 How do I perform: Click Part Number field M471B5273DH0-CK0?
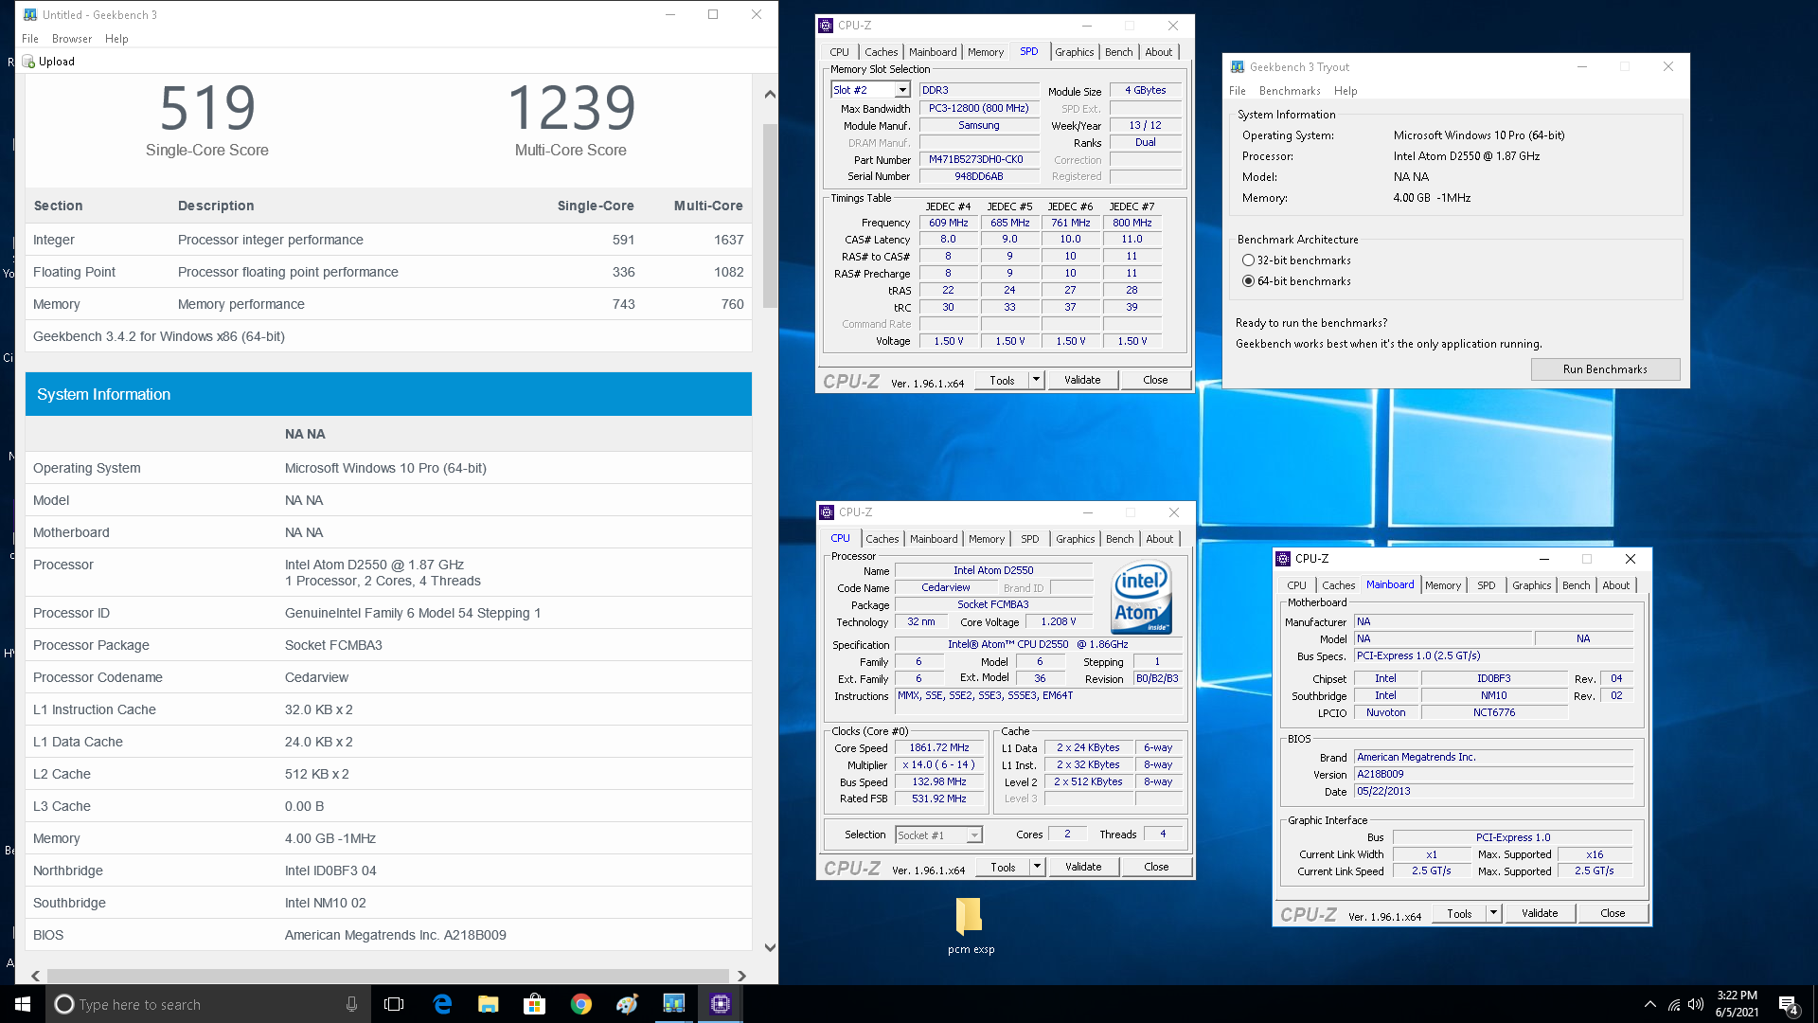click(x=980, y=160)
